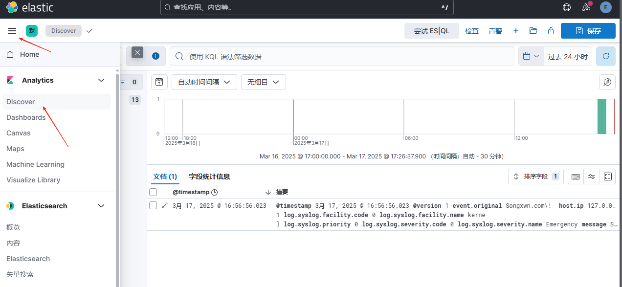Focus the KQL query input field
The height and width of the screenshot is (287, 622).
(342, 56)
